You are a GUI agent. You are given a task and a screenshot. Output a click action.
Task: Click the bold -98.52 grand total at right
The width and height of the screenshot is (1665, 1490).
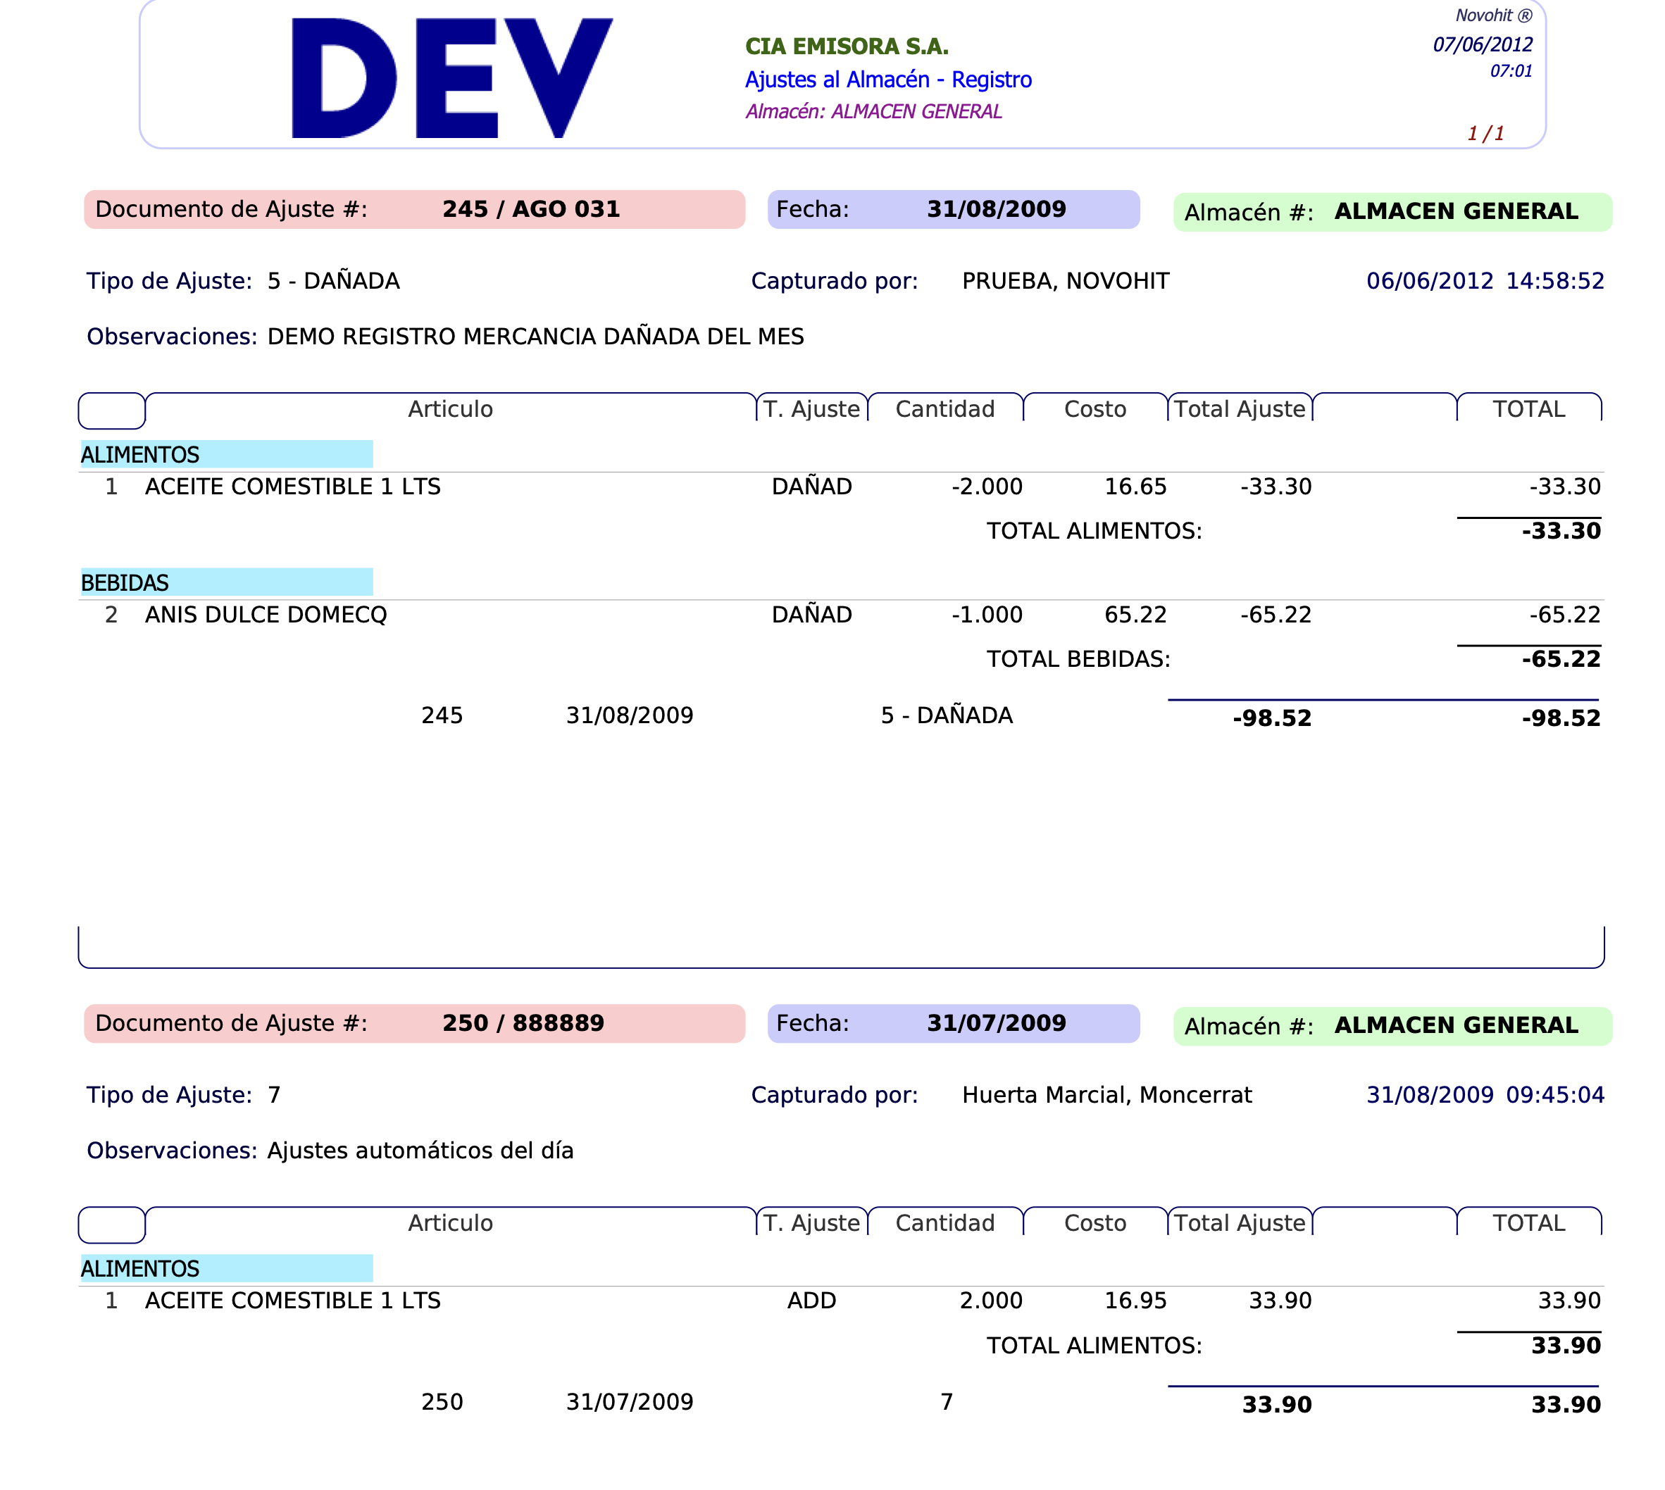click(x=1560, y=718)
